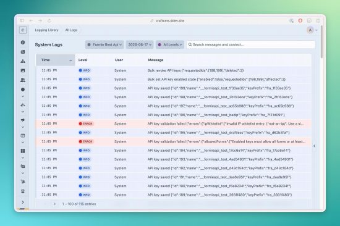Select the API key saved log with id 196
Screen dimensions: 340x226
[x=174, y=115]
